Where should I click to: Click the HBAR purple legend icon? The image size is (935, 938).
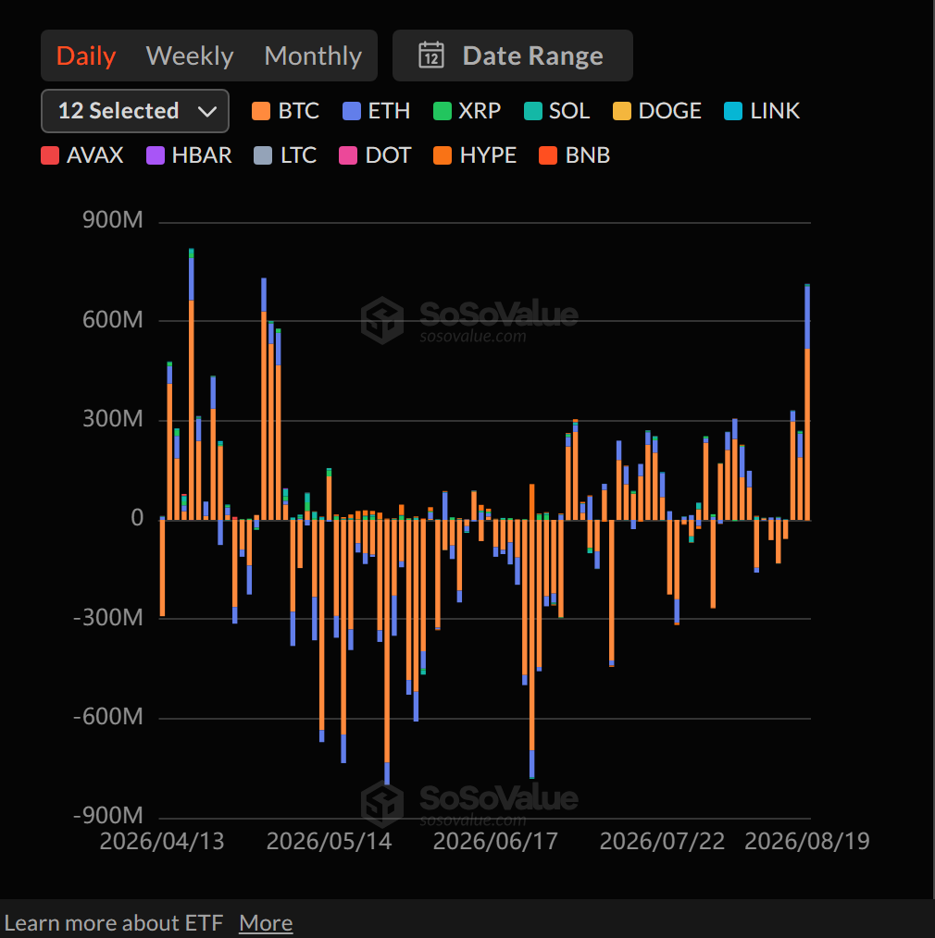pos(156,155)
